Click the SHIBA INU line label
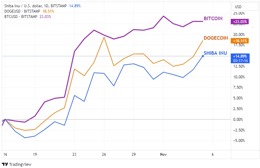This screenshot has width=260, height=168. click(x=215, y=53)
